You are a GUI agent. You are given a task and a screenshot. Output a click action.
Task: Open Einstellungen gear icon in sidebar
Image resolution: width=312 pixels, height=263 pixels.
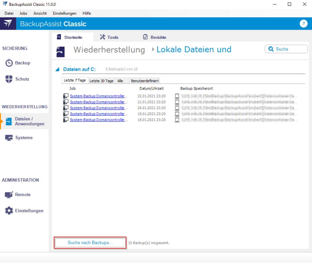(x=9, y=211)
